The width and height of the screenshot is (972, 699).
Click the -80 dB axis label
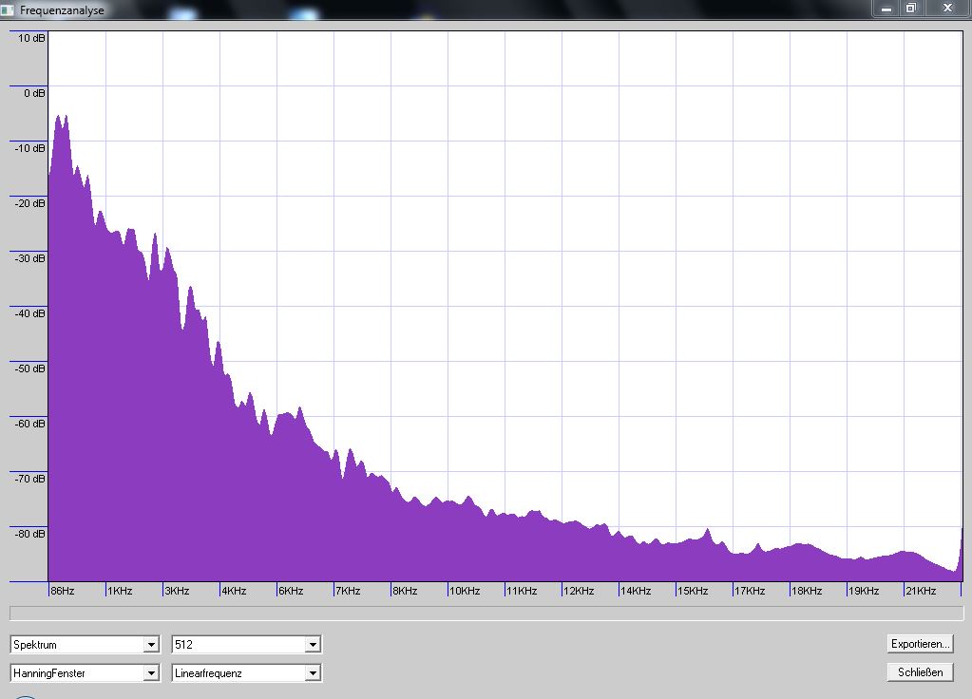pyautogui.click(x=30, y=535)
